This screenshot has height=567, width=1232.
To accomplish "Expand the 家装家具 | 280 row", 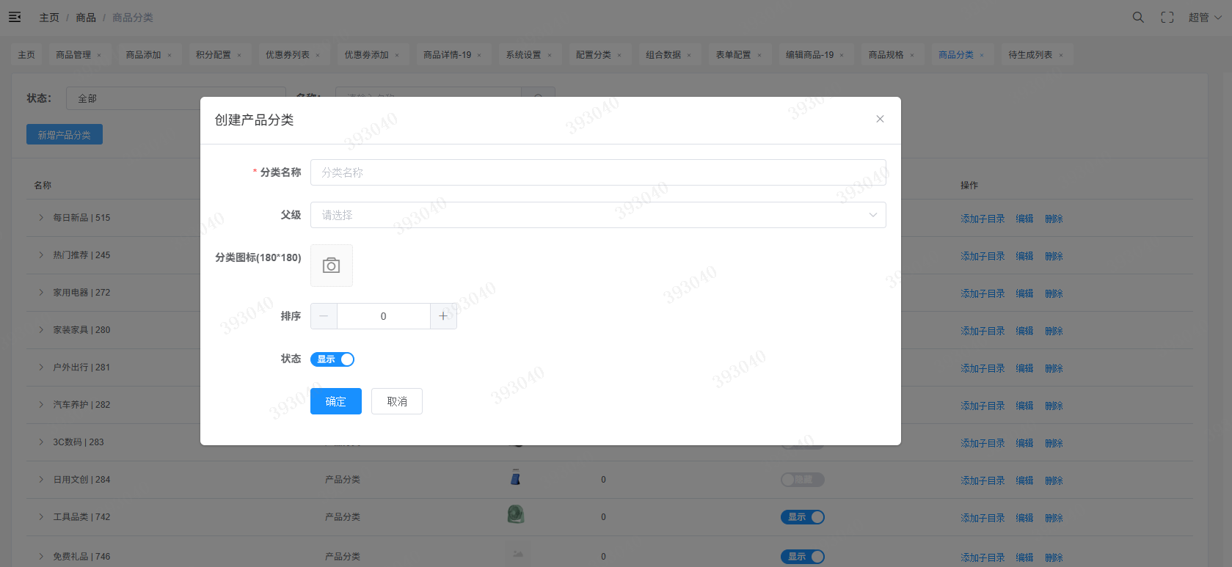I will click(x=41, y=329).
